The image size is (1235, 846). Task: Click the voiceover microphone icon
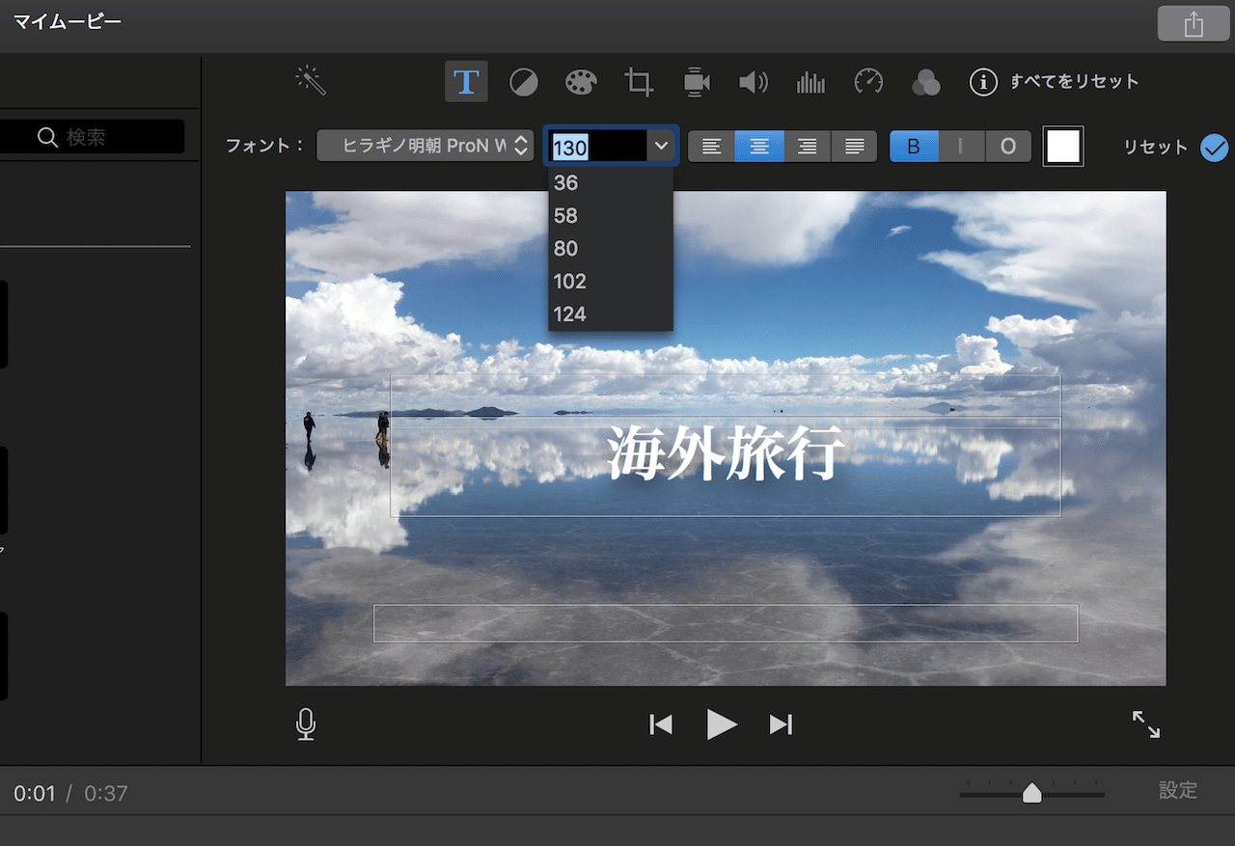(306, 724)
